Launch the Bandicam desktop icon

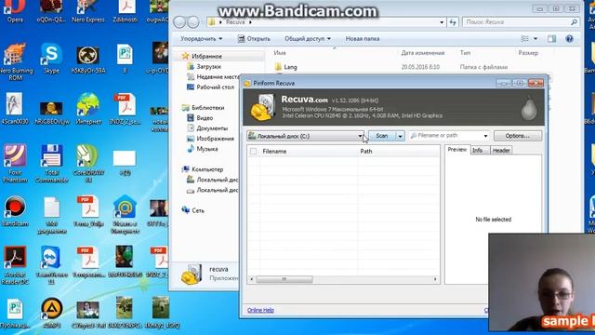[15, 211]
